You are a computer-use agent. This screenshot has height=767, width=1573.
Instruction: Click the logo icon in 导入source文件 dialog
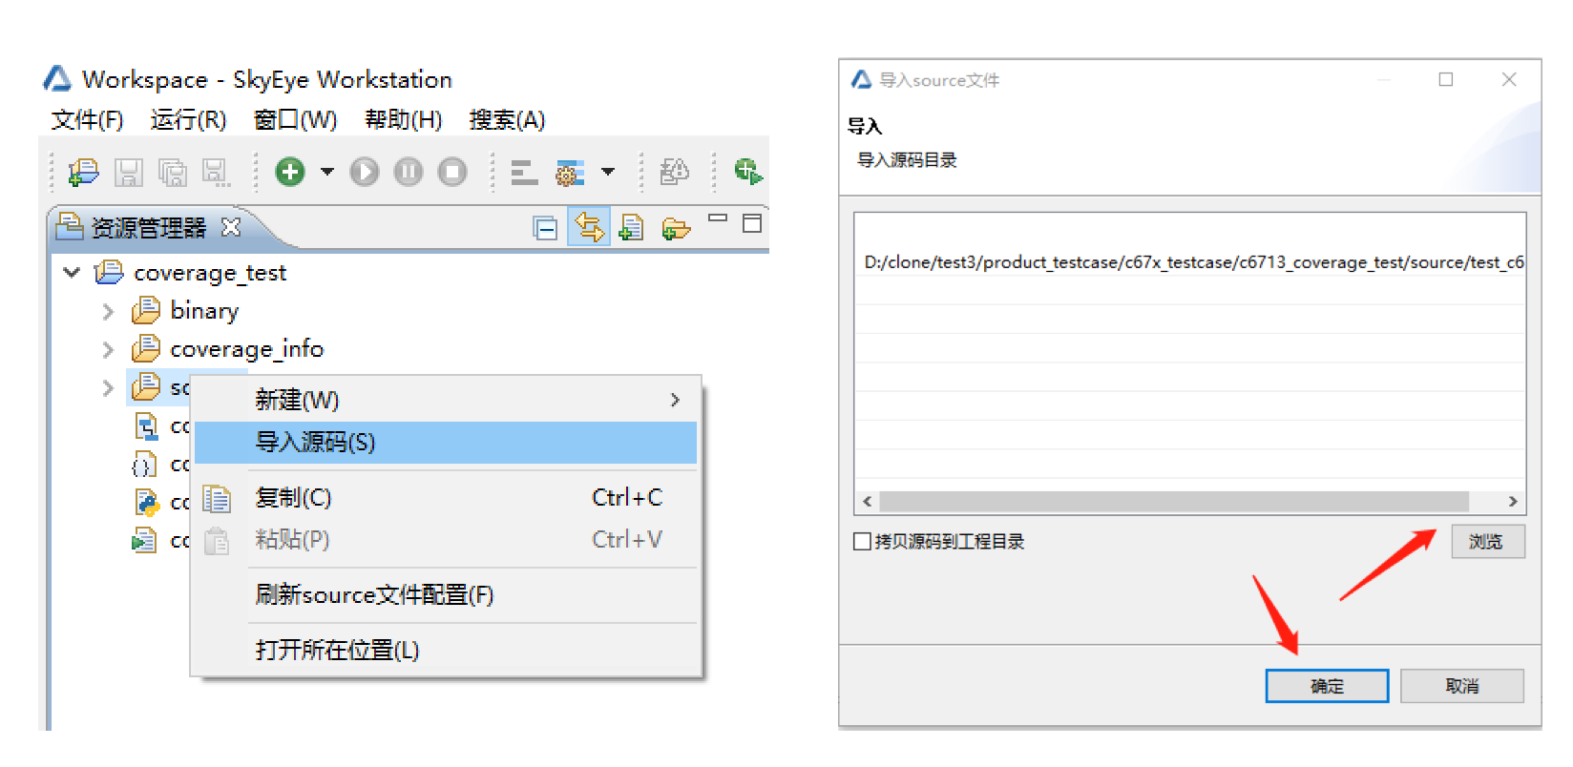(861, 79)
